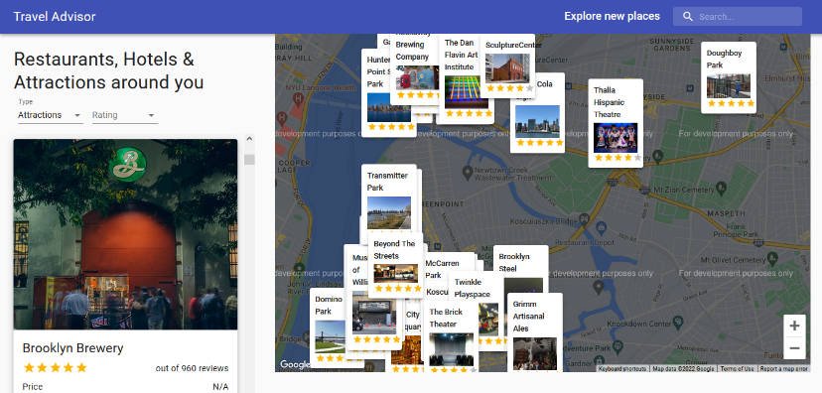Open the Doughboy Park map card
This screenshot has height=393, width=822.
coord(728,77)
